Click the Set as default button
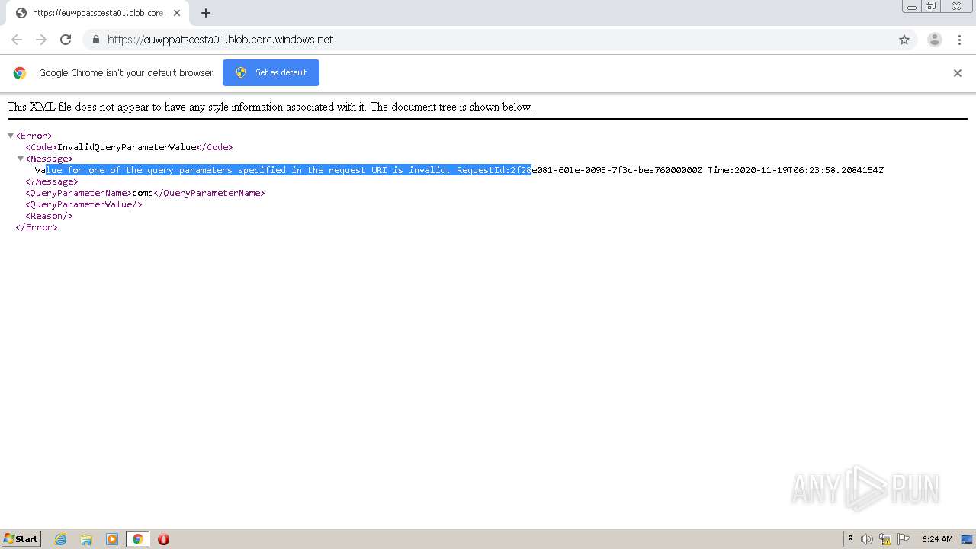This screenshot has height=549, width=976. 271,72
